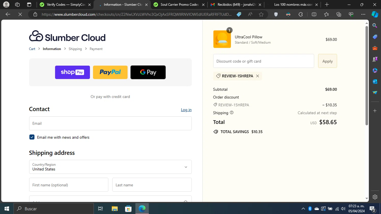Image resolution: width=381 pixels, height=214 pixels.
Task: Open a new browser tab
Action: [327, 5]
